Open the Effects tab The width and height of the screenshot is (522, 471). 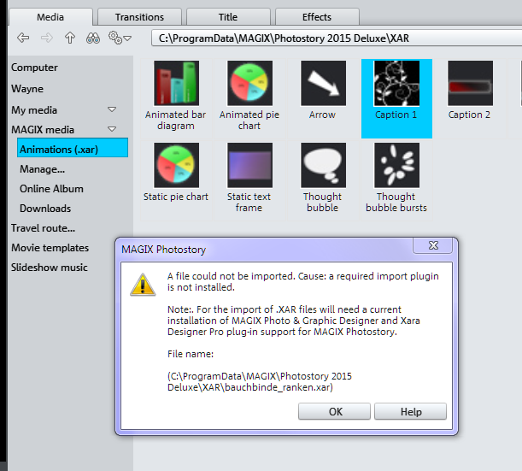[317, 16]
